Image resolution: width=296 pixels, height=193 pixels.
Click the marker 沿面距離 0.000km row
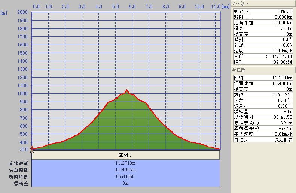click(263, 23)
